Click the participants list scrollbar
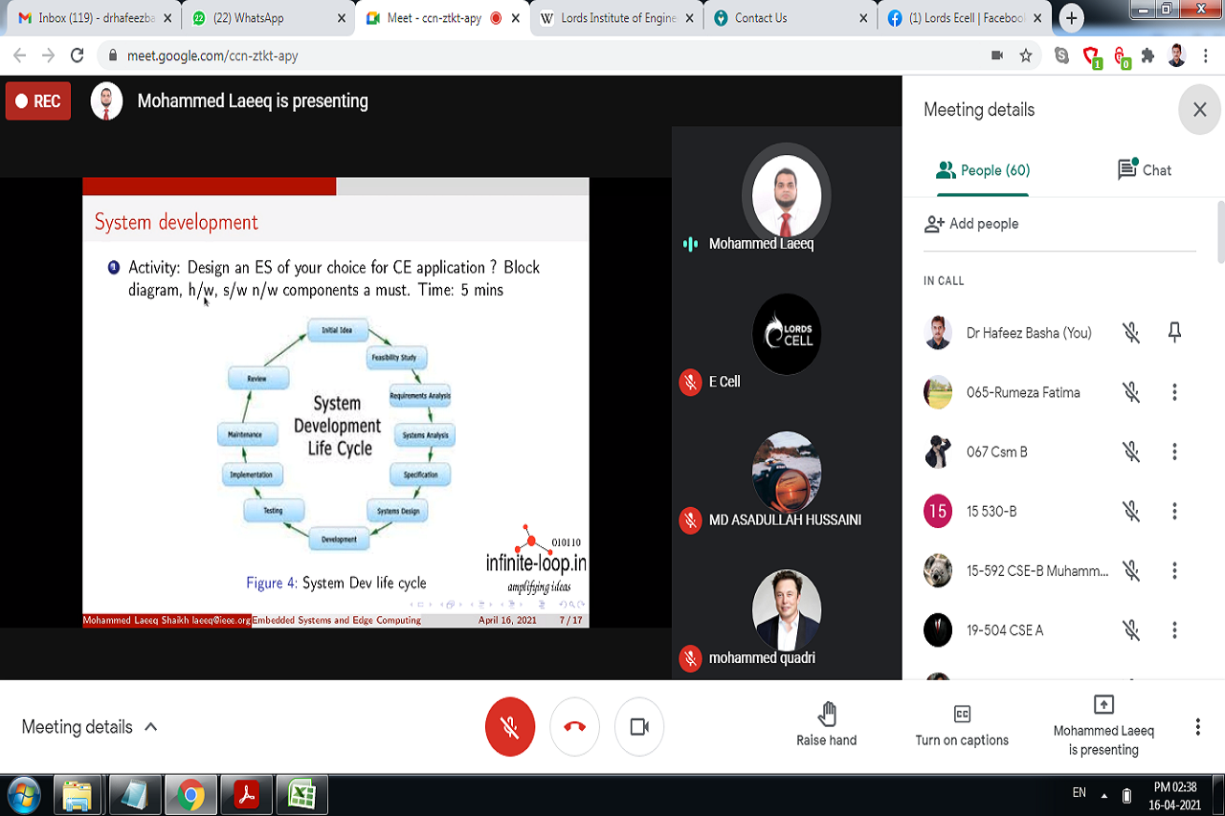 click(x=1220, y=232)
